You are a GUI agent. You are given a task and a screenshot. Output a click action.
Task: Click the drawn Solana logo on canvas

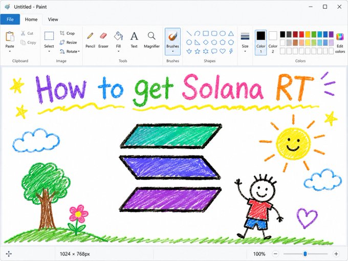[x=170, y=167]
